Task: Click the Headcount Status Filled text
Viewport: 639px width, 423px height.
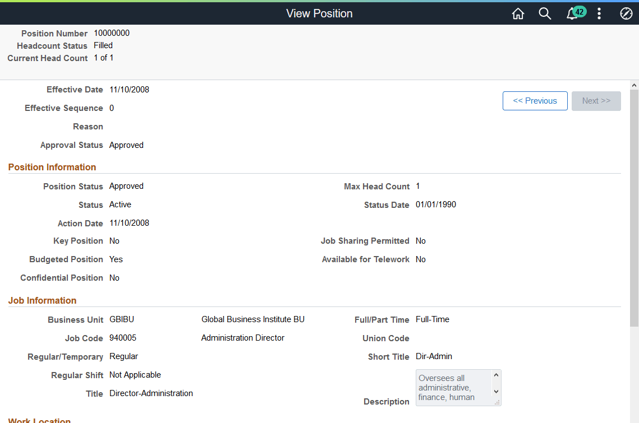Action: 103,45
